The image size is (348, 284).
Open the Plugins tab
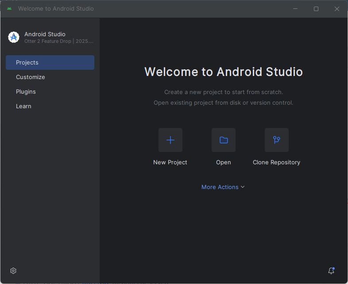coord(50,91)
